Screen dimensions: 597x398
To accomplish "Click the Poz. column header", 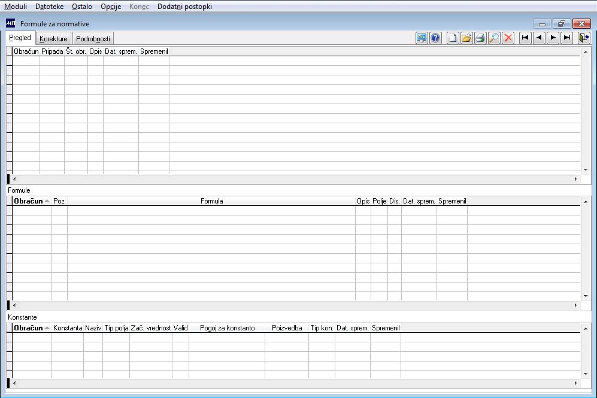I will 59,201.
